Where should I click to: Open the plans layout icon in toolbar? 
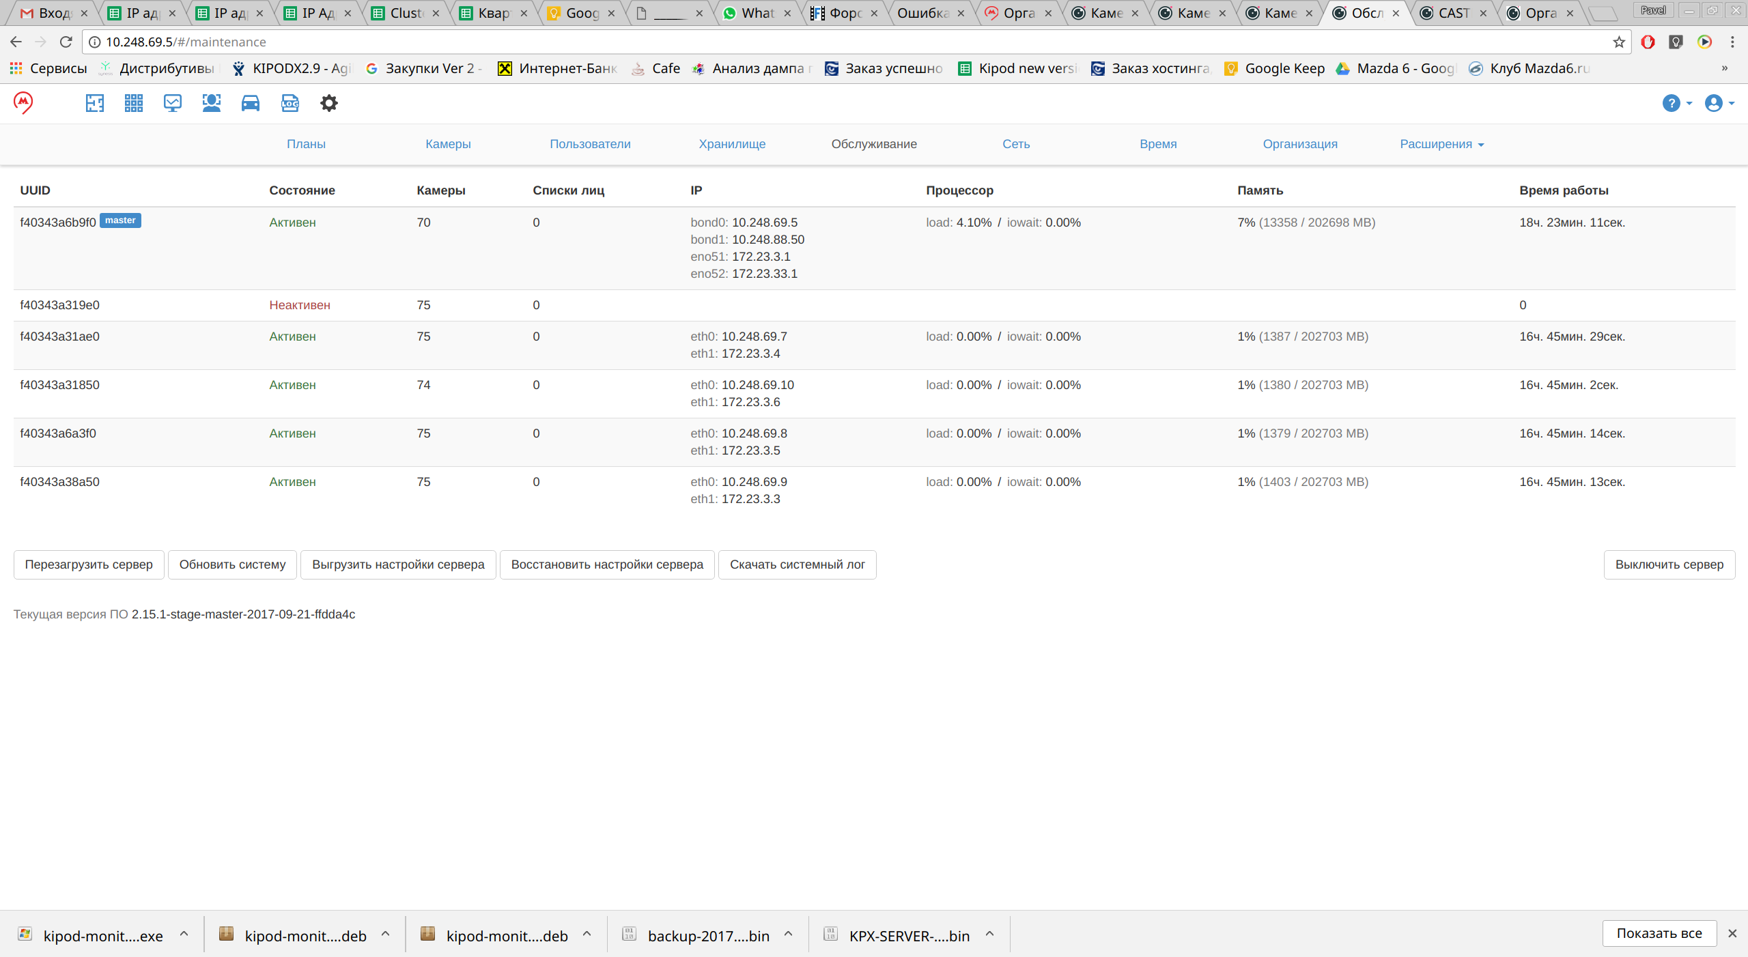pos(94,103)
